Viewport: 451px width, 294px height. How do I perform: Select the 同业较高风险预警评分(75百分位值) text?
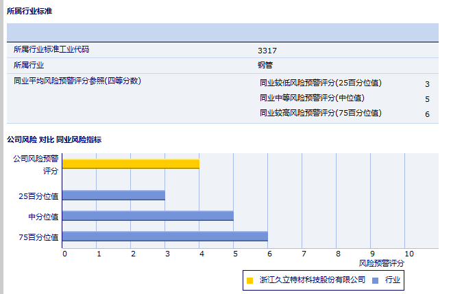(321, 113)
